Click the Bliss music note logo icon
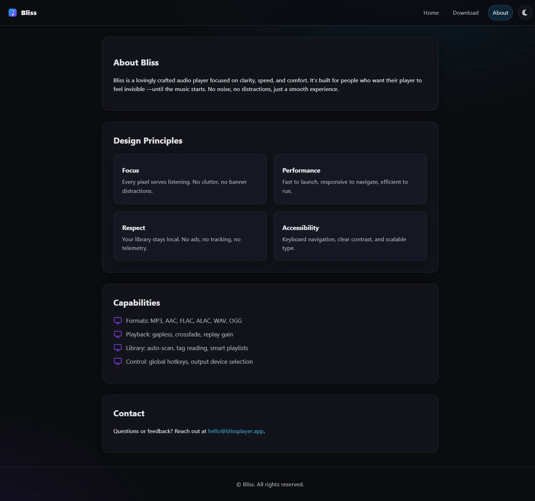Screen dimensions: 535x501 click(13, 13)
